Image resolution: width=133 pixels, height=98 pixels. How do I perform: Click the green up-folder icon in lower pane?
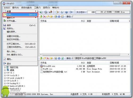(x=41, y=58)
